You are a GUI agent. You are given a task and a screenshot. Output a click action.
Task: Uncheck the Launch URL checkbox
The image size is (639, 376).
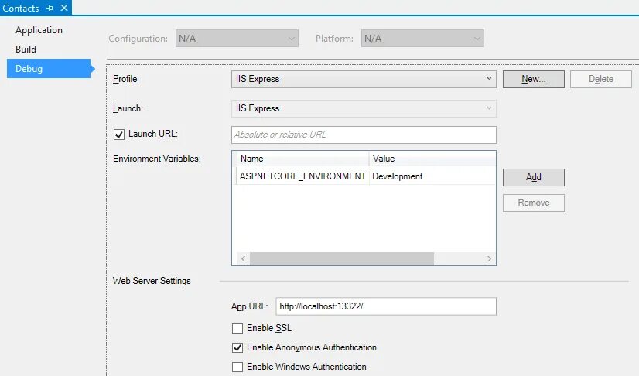tap(119, 135)
